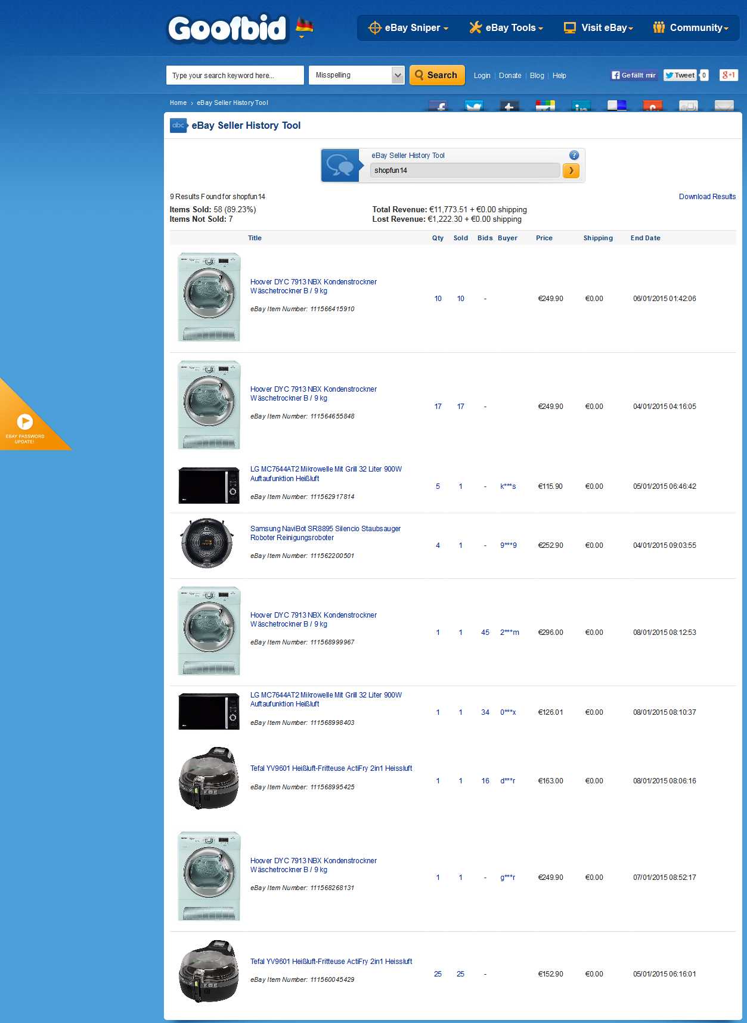747x1023 pixels.
Task: Click the speech bubble seller tool icon
Action: (x=340, y=165)
